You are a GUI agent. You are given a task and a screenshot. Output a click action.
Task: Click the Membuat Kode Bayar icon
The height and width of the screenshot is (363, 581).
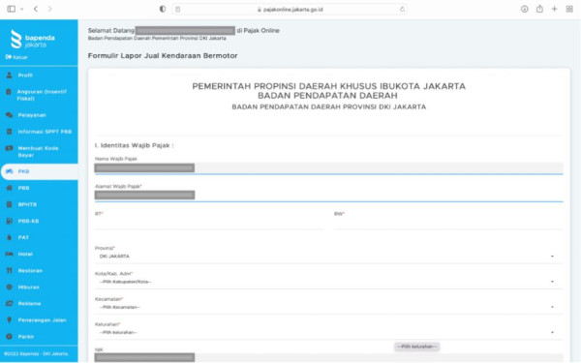pyautogui.click(x=10, y=148)
